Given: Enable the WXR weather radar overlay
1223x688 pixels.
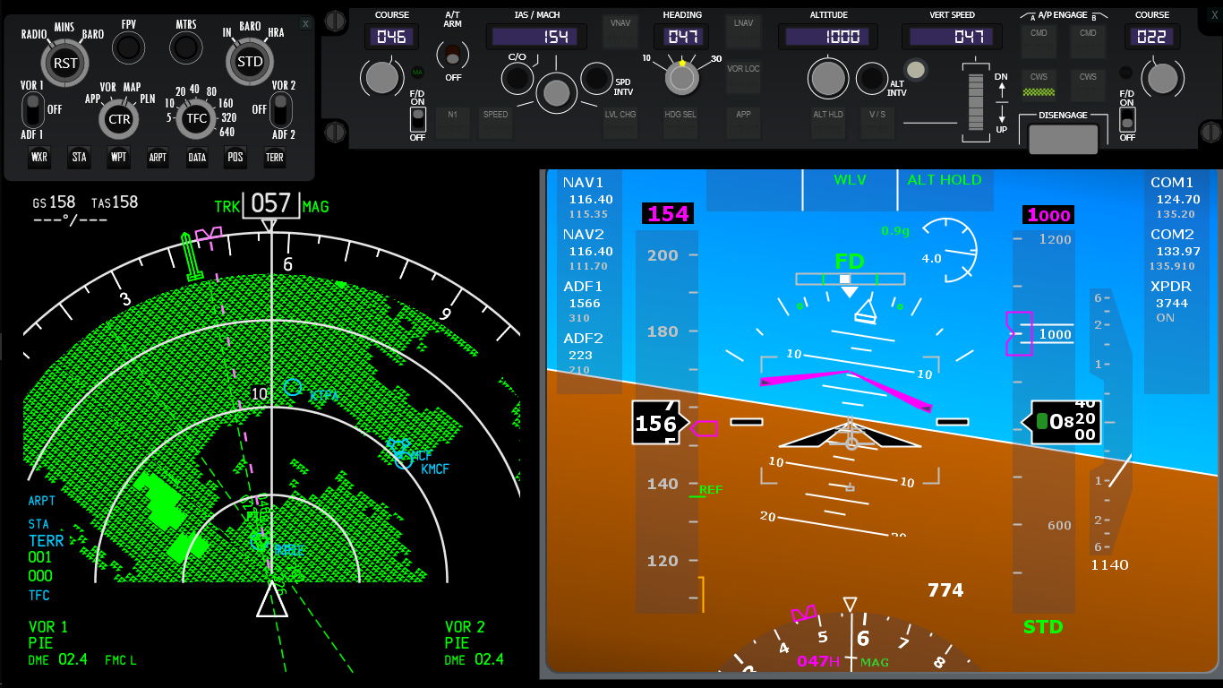Looking at the screenshot, I should tap(38, 157).
